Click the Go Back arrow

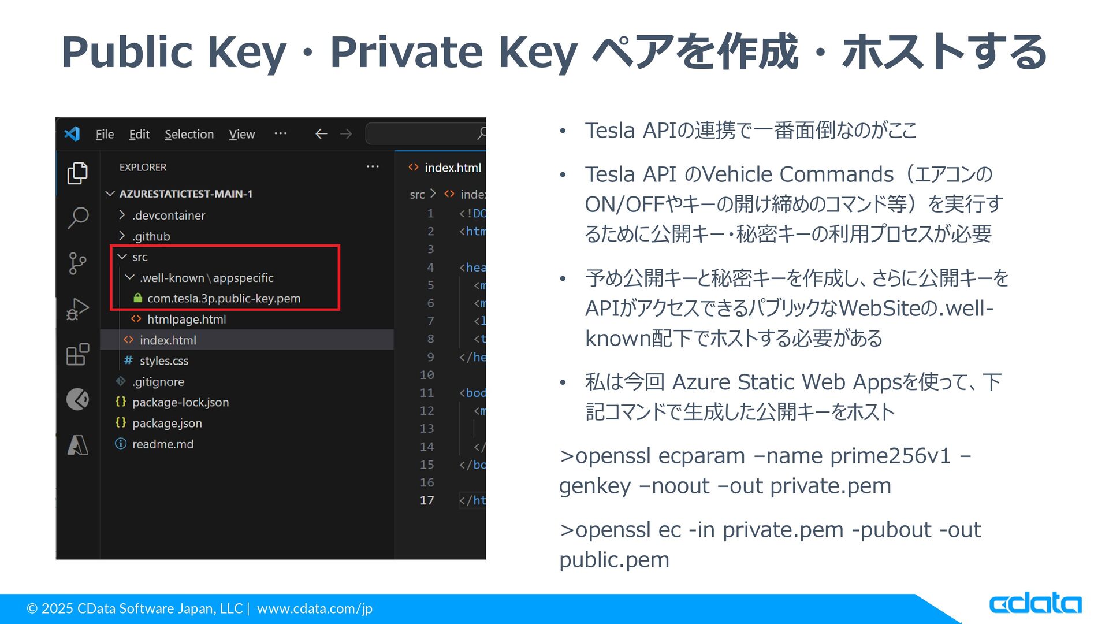click(x=321, y=134)
